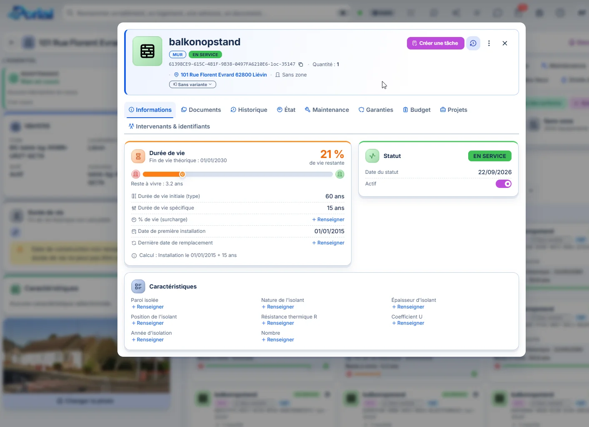Switch to the Documents tab
589x427 pixels.
click(x=201, y=110)
